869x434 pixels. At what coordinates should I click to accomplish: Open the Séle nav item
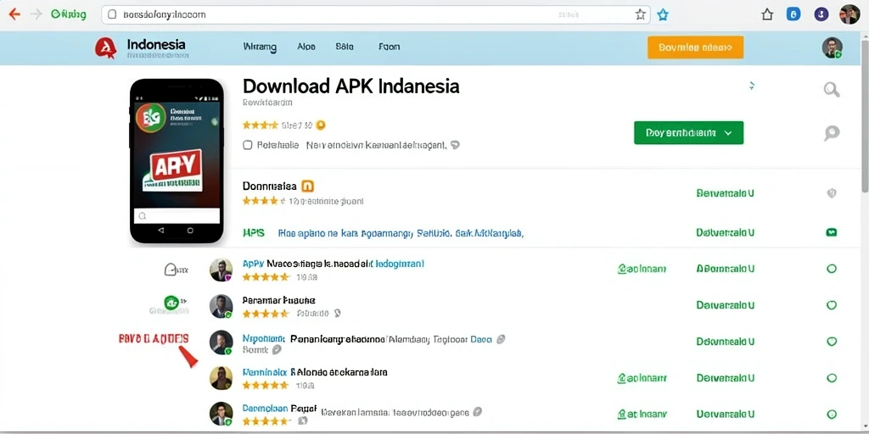[x=345, y=47]
